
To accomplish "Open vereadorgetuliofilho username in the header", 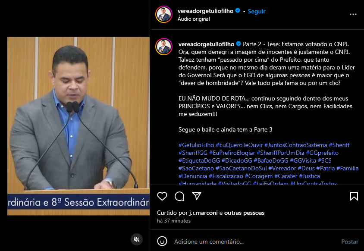I will 205,11.
